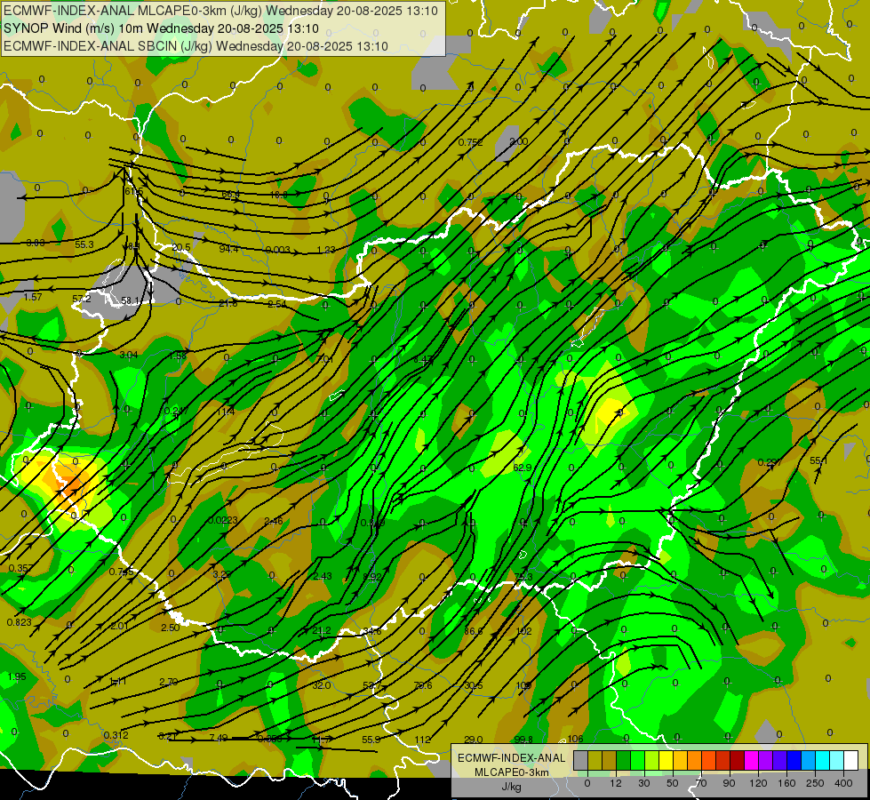Click the map value 11.4
The width and height of the screenshot is (870, 800).
[x=226, y=412]
